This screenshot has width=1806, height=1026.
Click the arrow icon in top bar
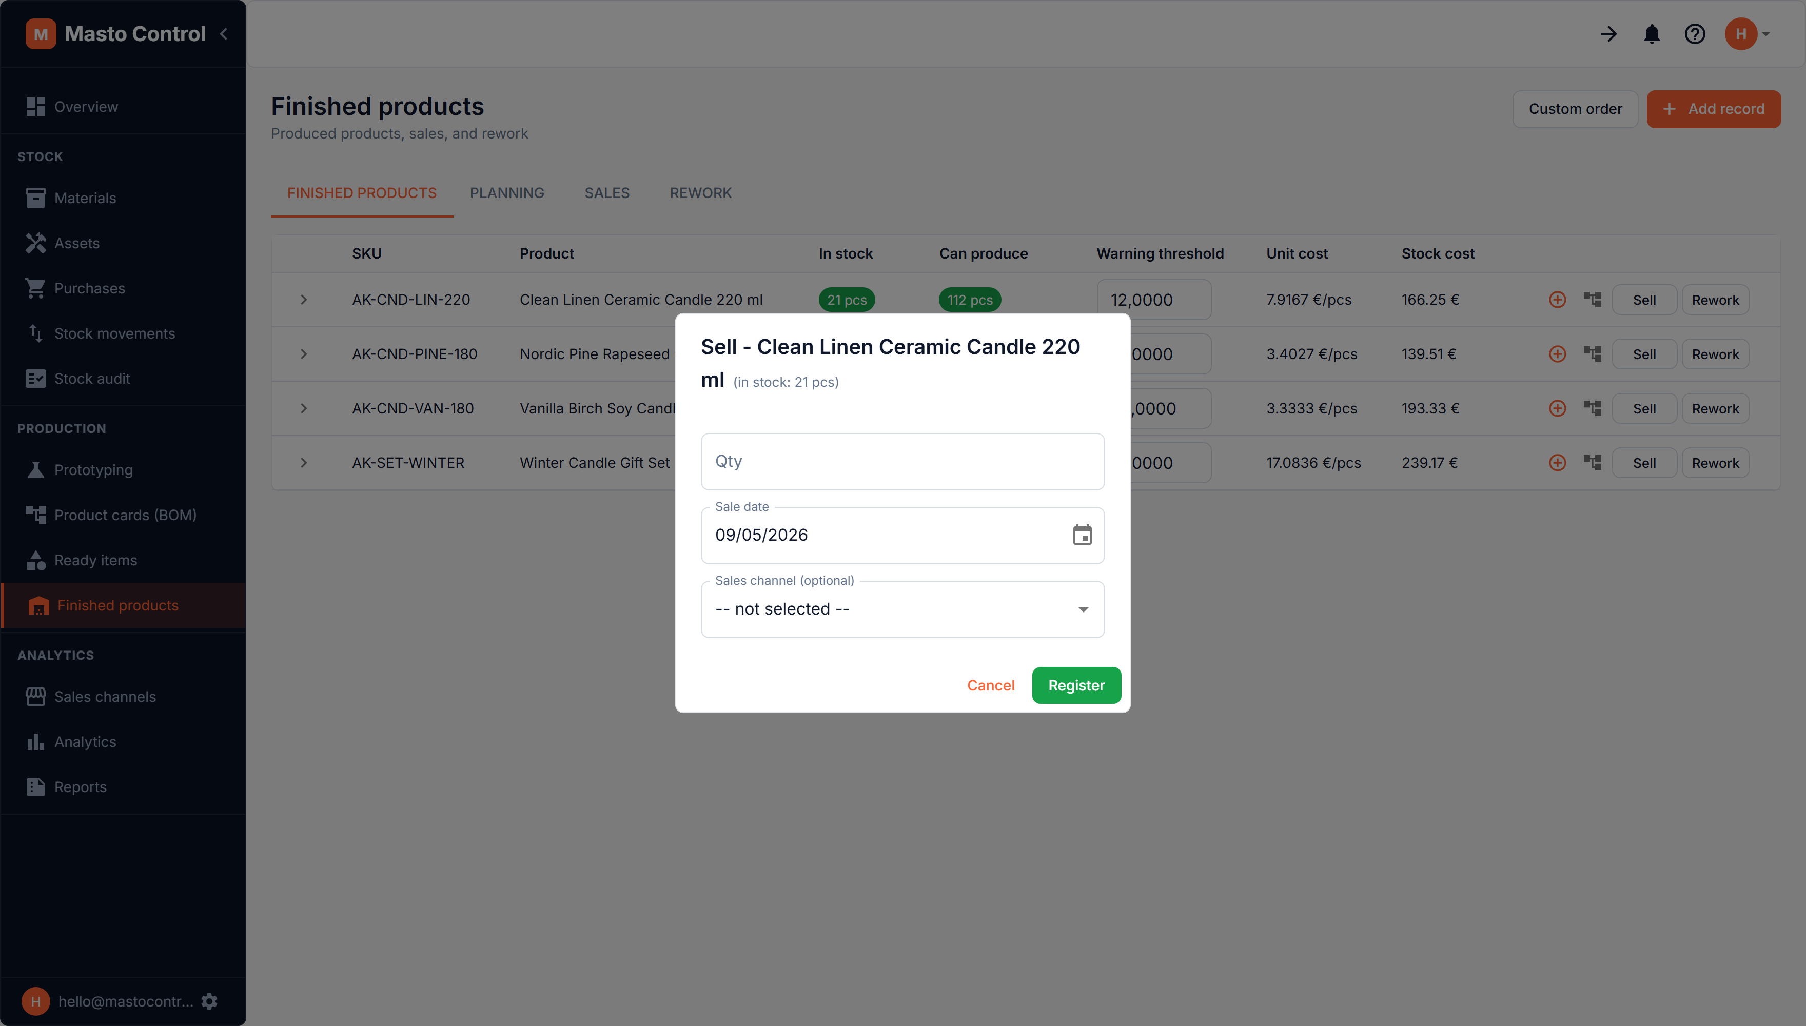click(x=1608, y=34)
